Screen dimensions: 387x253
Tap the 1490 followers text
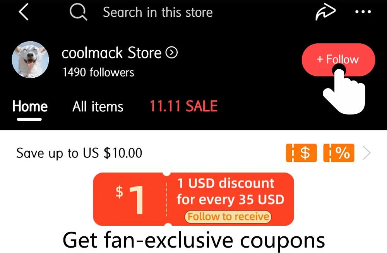(x=98, y=72)
